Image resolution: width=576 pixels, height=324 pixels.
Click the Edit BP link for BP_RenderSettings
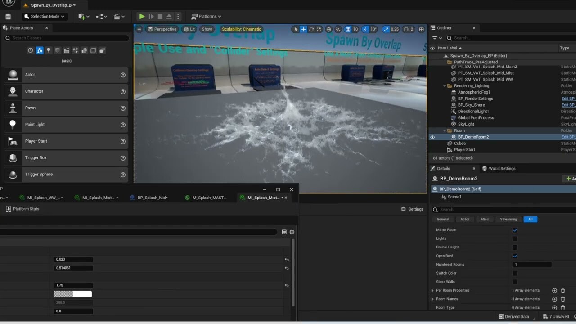pos(568,99)
